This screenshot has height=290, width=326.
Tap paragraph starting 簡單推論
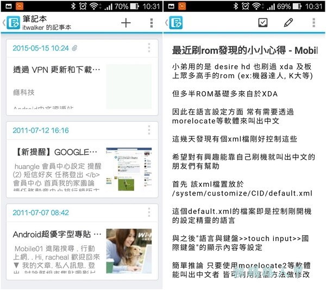coord(241,270)
